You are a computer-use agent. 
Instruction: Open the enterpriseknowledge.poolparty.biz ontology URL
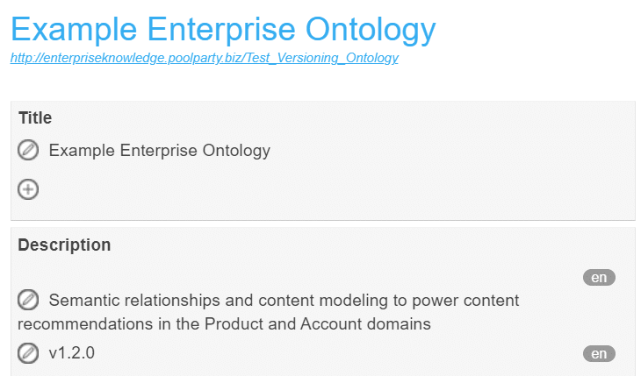[x=204, y=58]
